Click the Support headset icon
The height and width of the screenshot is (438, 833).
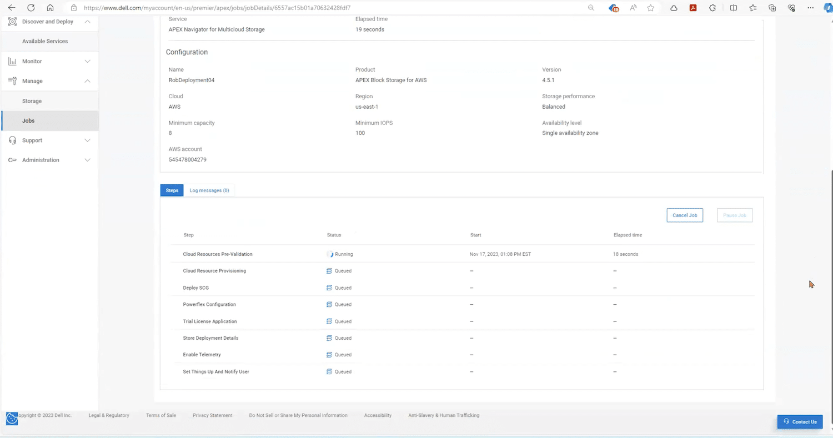12,140
